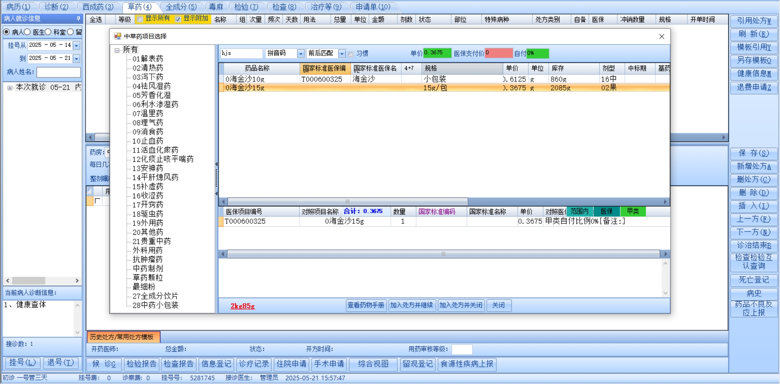
Task: Pin the 病人就诊信息 panel
Action: point(78,19)
